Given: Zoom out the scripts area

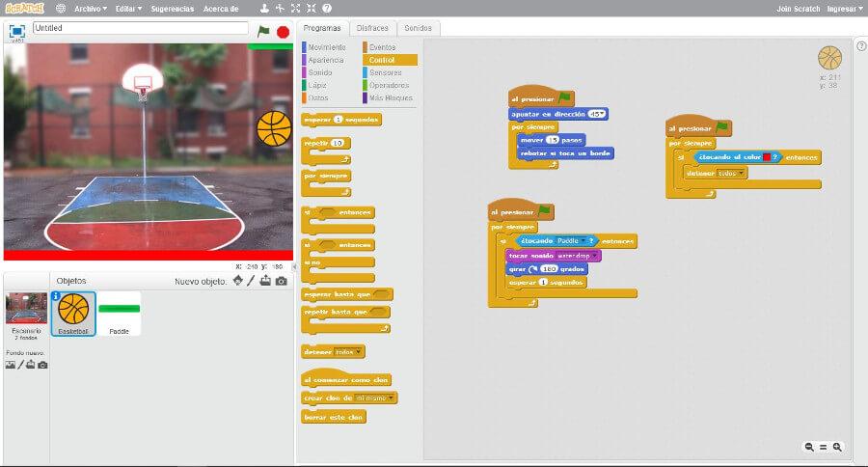Looking at the screenshot, I should pyautogui.click(x=809, y=447).
